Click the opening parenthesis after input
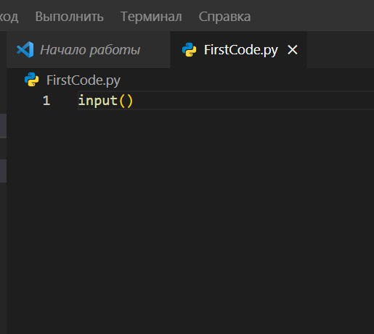The width and height of the screenshot is (374, 334). pyautogui.click(x=122, y=101)
